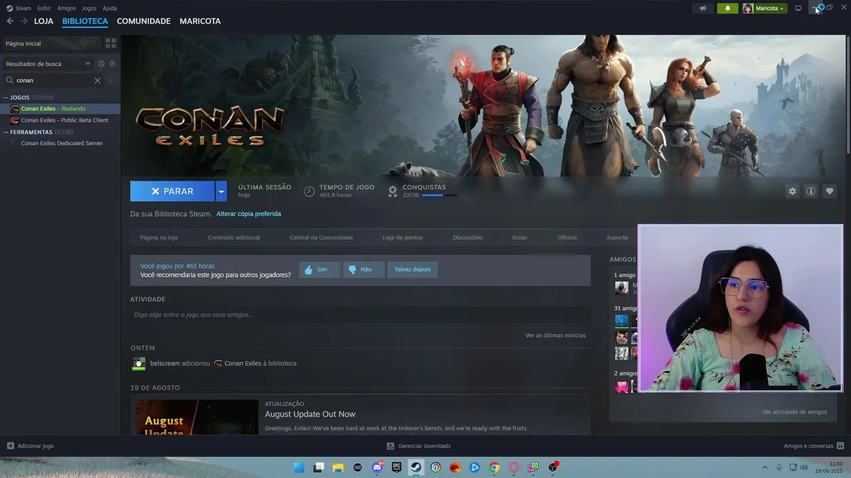Open the Central da Comunidade tab
Image resolution: width=851 pixels, height=478 pixels.
[x=321, y=238]
